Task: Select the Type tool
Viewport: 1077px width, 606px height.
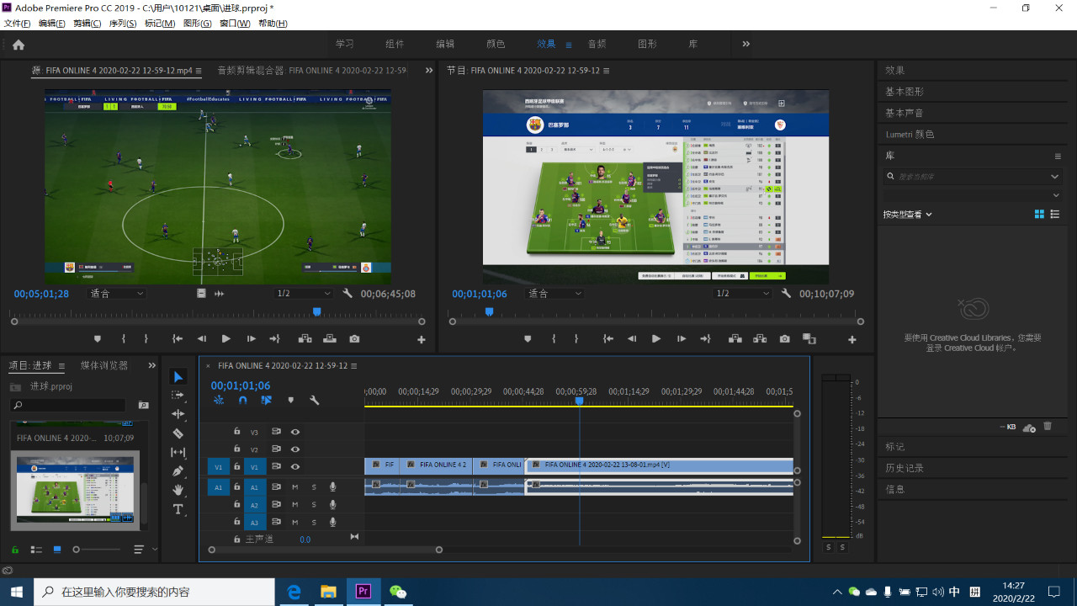Action: tap(178, 509)
